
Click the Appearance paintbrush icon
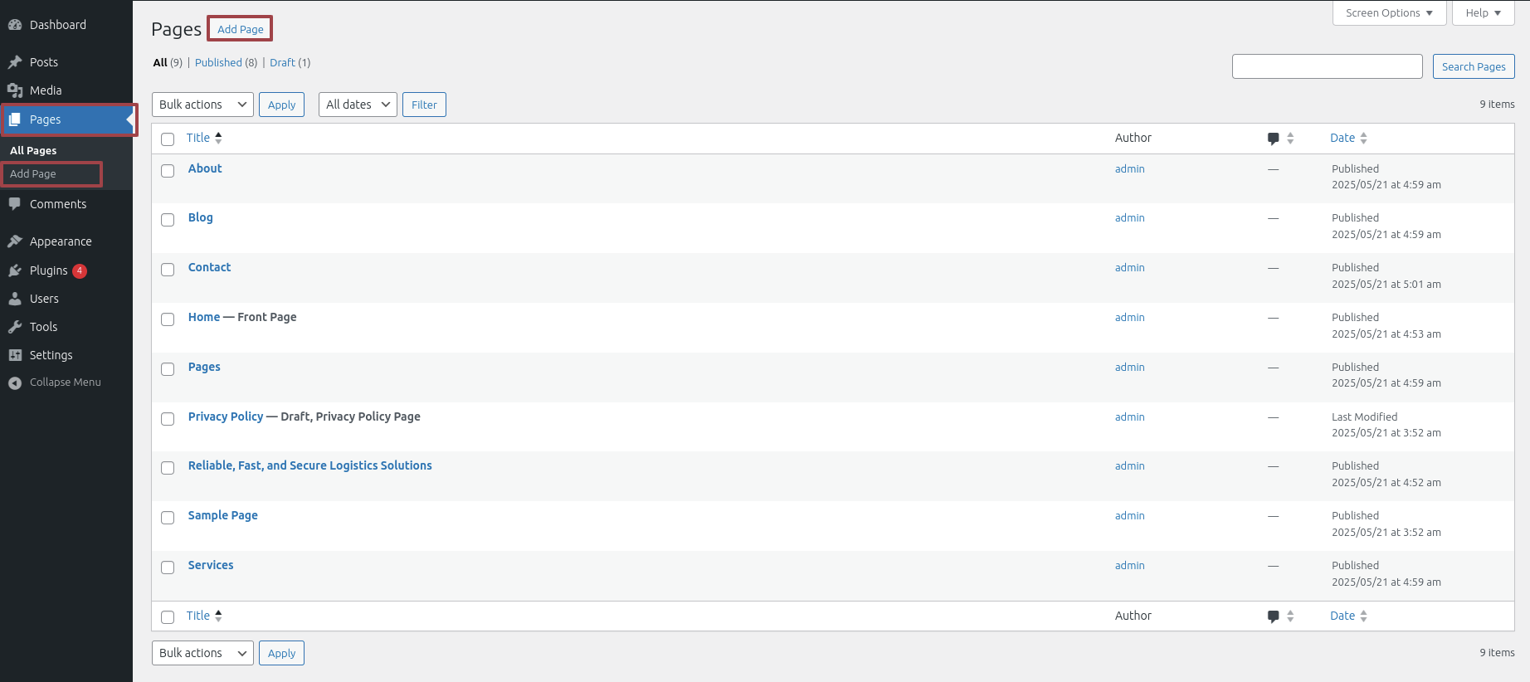click(15, 241)
